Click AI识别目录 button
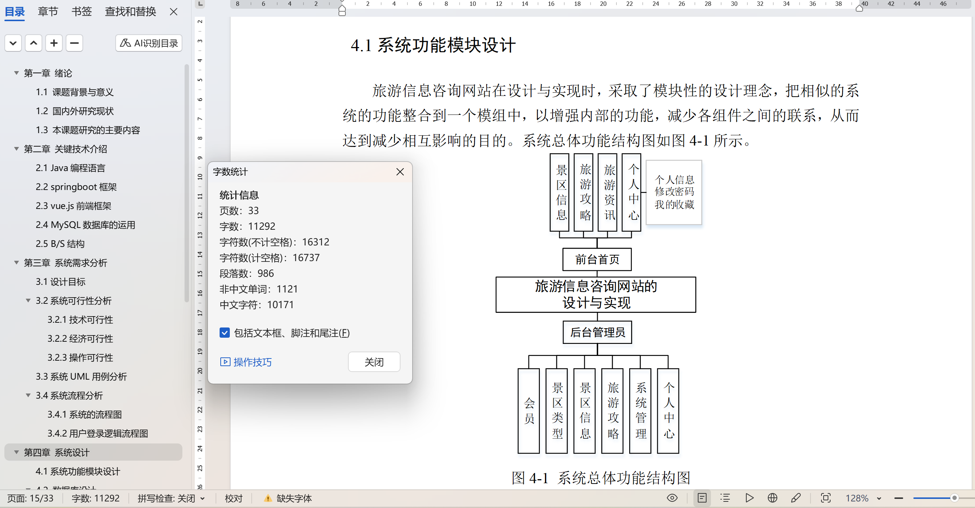Screen dimensions: 975x508 coord(149,43)
